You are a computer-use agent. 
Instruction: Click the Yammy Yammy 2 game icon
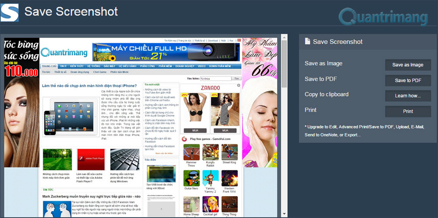tap(210, 178)
